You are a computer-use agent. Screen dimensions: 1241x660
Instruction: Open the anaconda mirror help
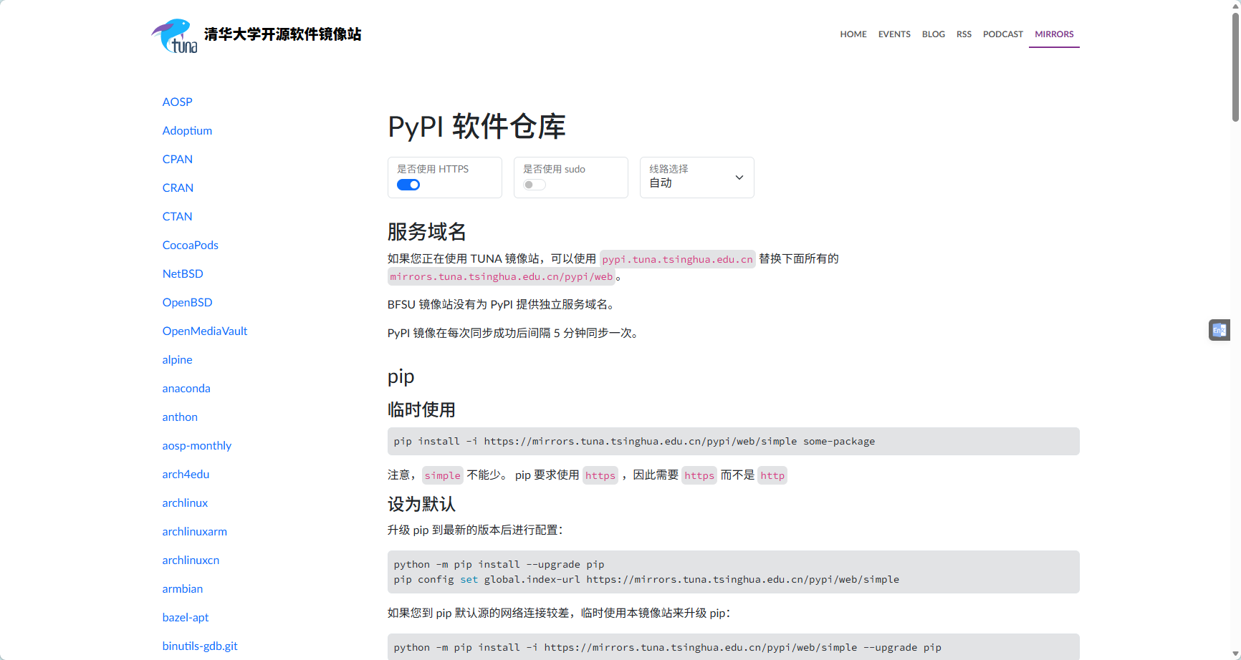pos(186,388)
